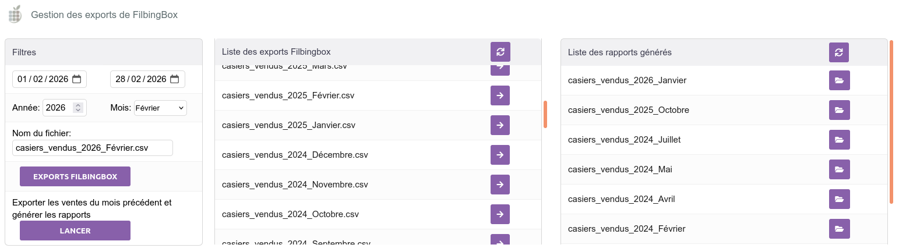This screenshot has height=248, width=899.
Task: Click the Nom du fichier text field
Action: (x=92, y=148)
